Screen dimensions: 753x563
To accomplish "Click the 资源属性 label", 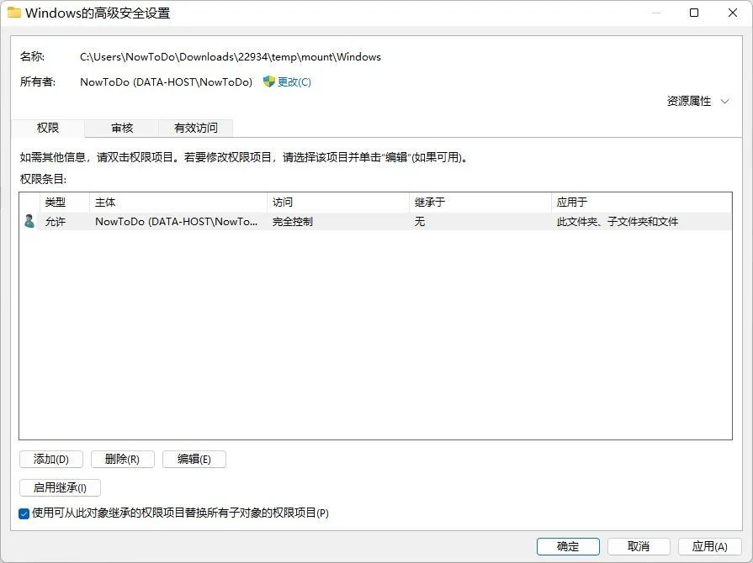I will (689, 101).
